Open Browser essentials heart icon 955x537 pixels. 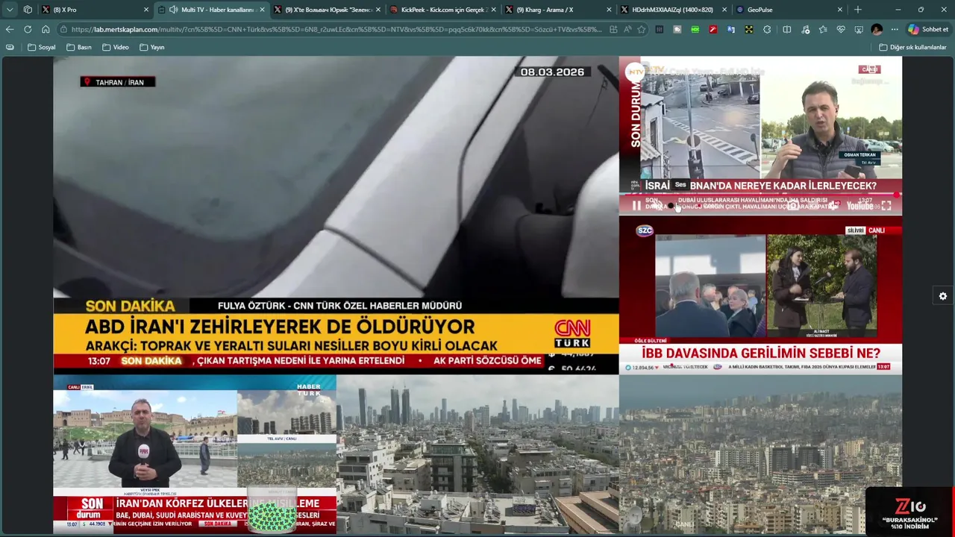tap(841, 29)
